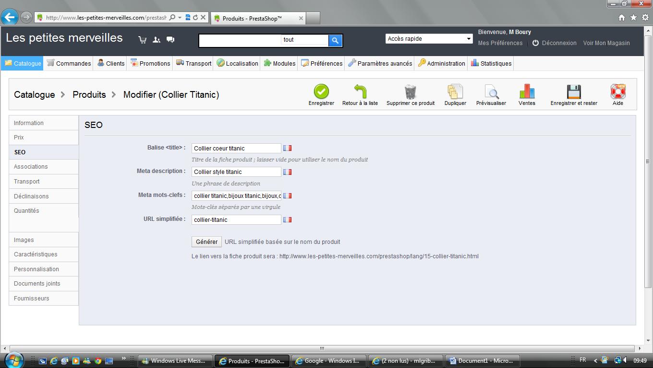
Task: Click the shopping cart header icon
Action: (143, 40)
